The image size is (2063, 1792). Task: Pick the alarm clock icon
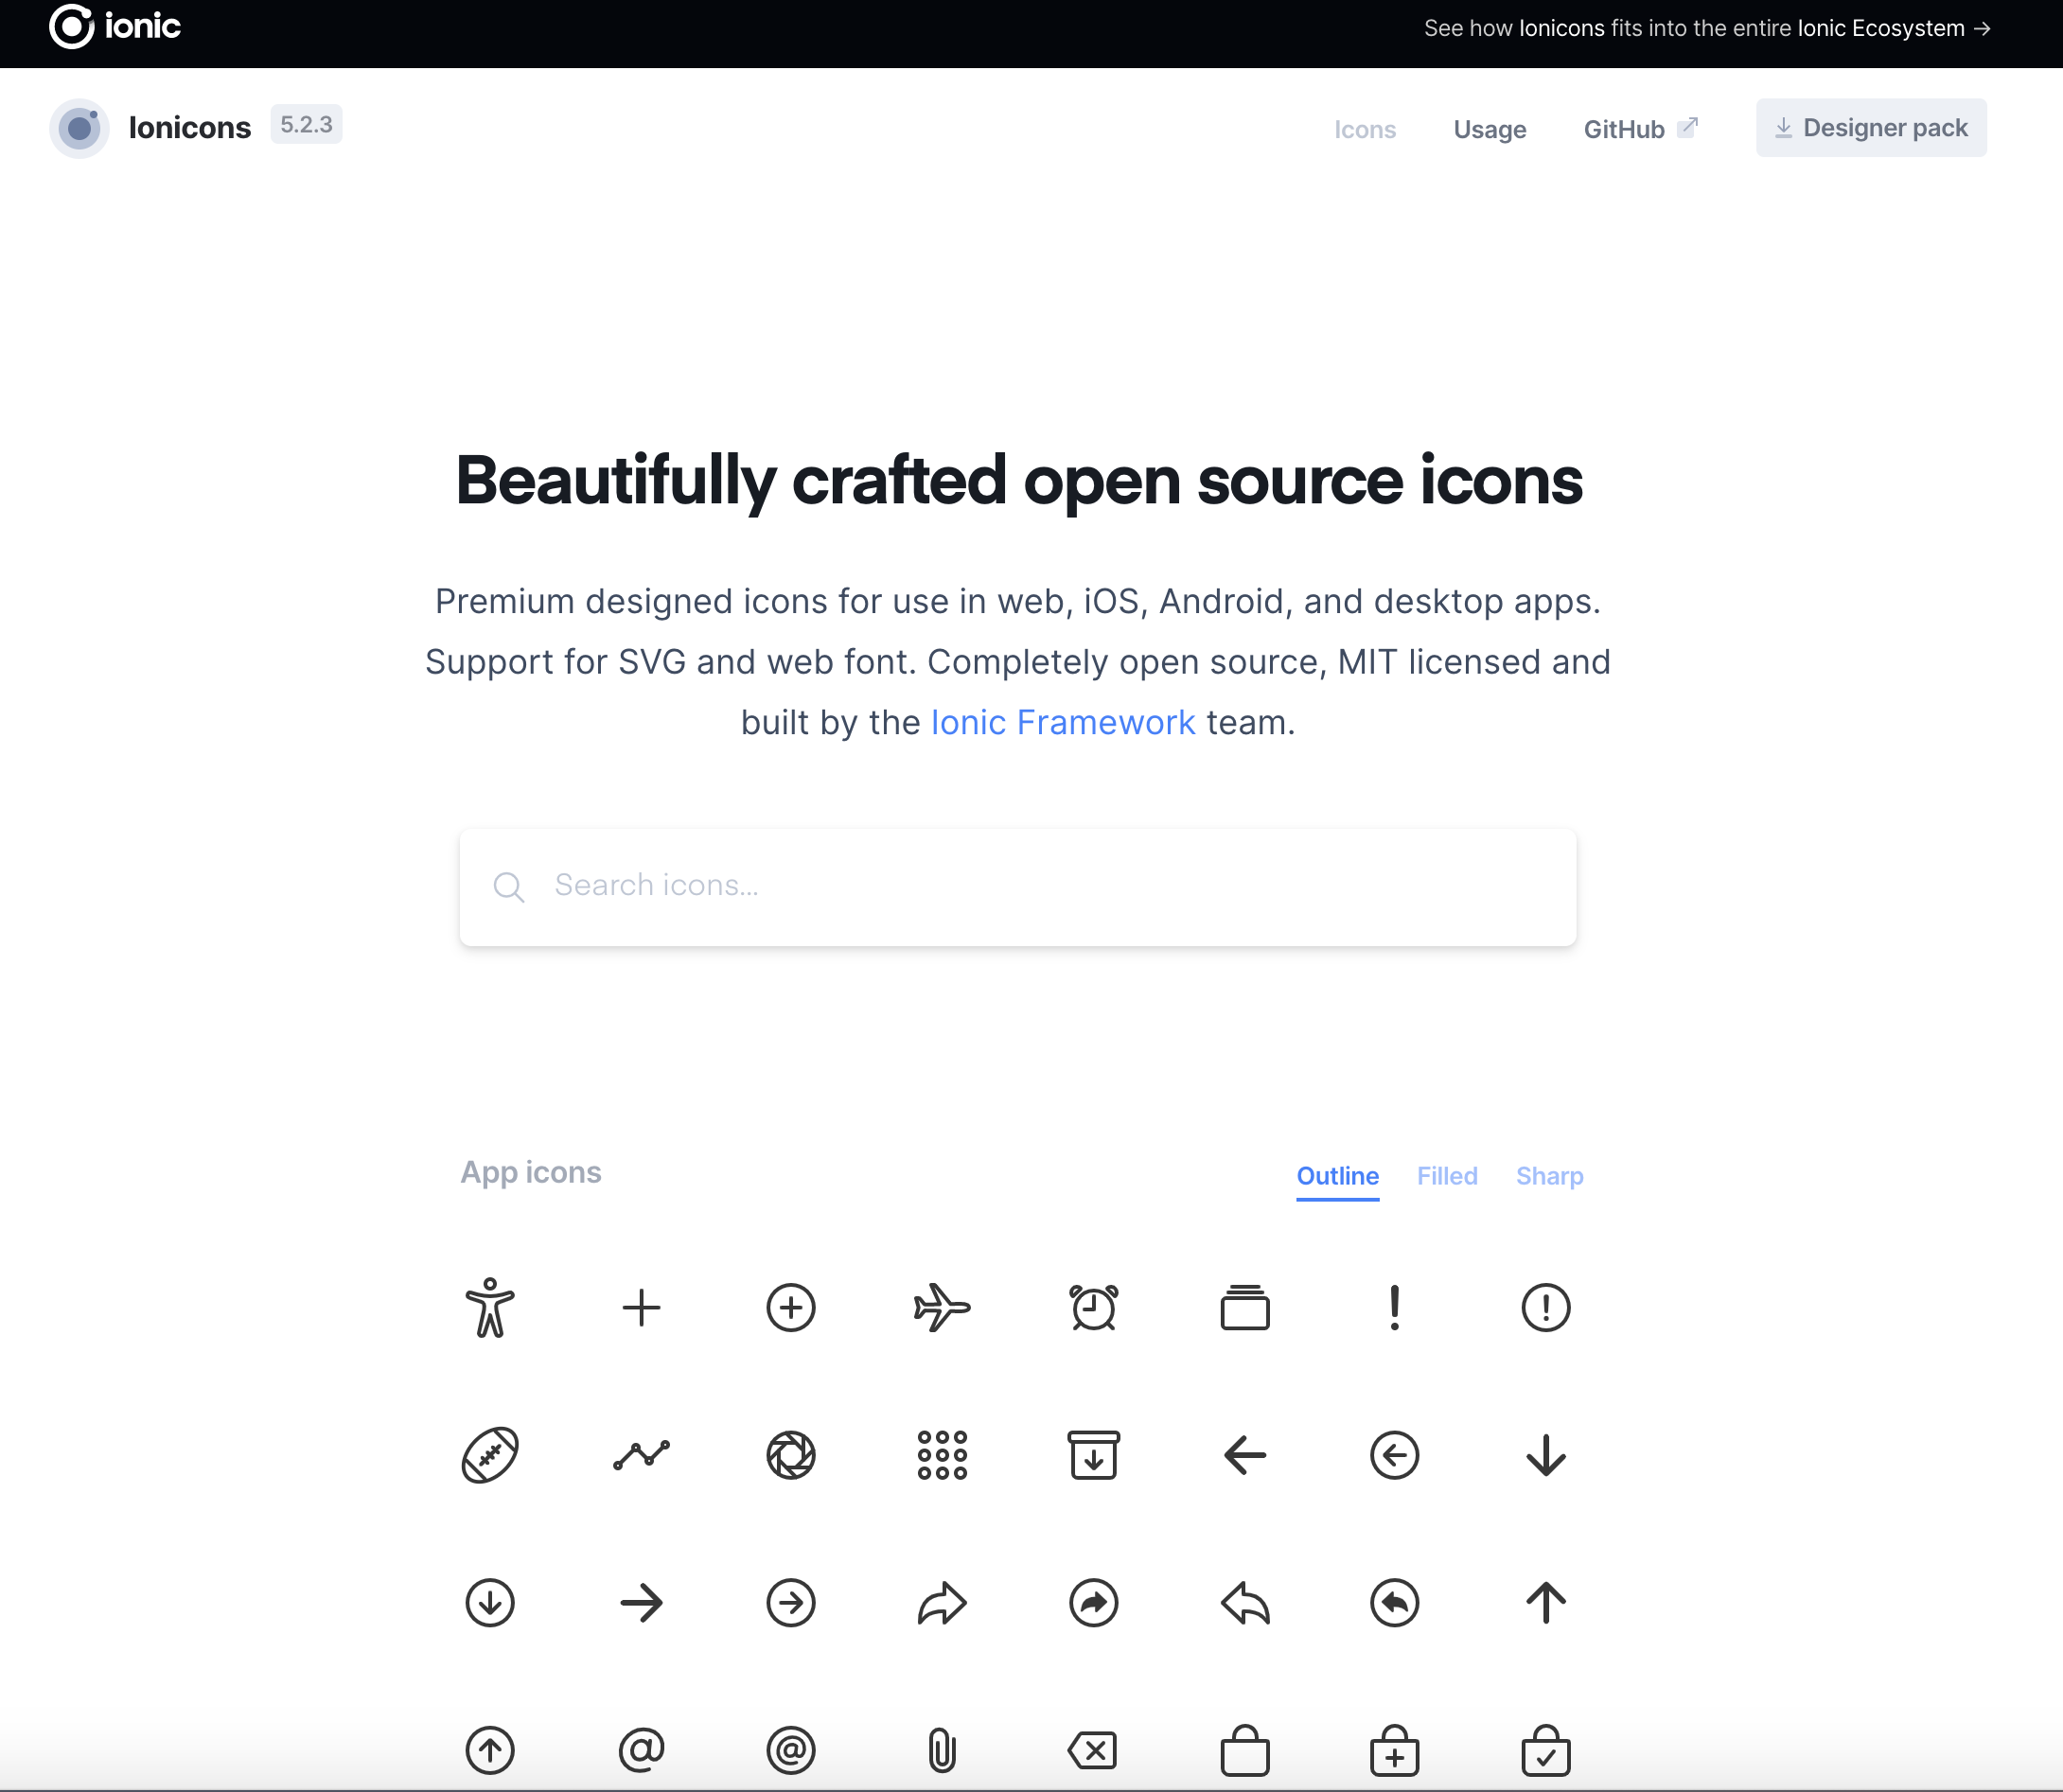tap(1093, 1307)
